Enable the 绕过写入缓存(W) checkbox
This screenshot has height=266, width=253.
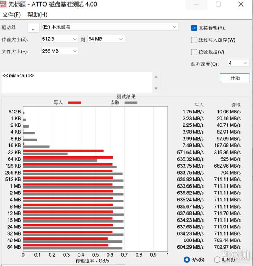click(194, 40)
